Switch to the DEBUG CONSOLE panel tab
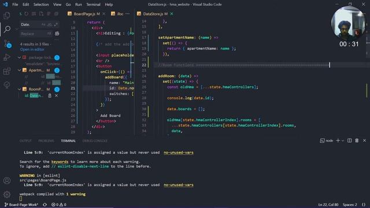370x208 pixels. click(x=95, y=141)
